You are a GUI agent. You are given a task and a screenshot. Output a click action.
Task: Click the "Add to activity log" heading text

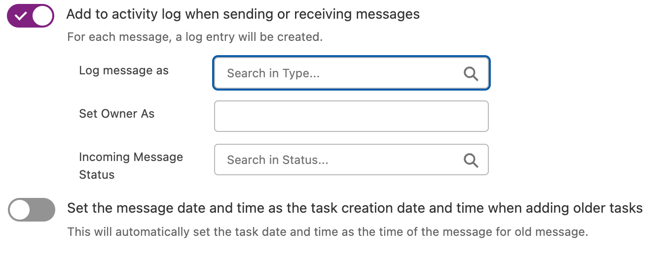point(243,14)
